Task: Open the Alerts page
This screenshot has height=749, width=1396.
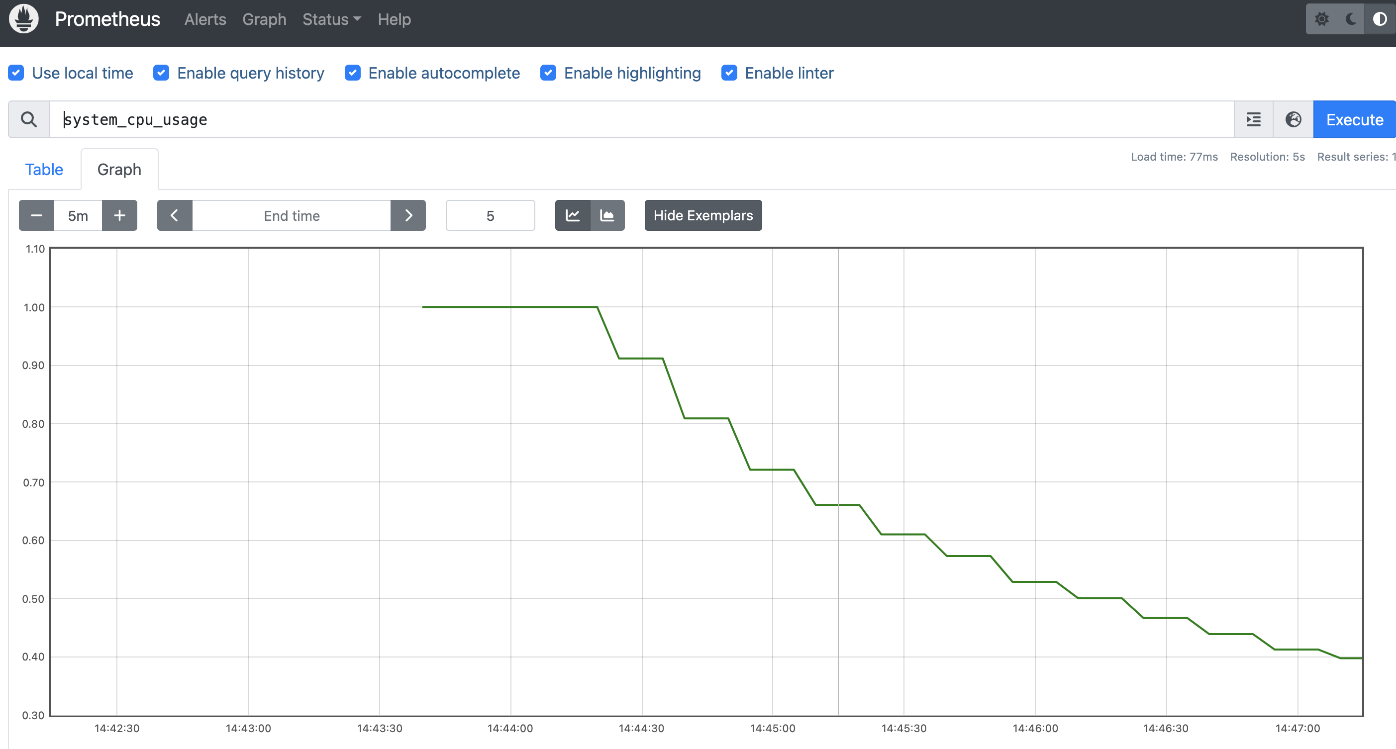Action: click(x=205, y=19)
